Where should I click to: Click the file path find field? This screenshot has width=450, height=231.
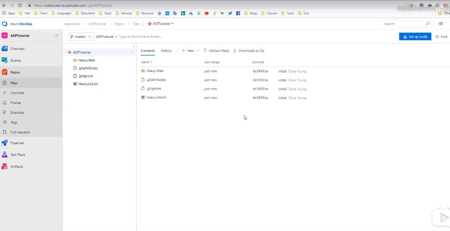[141, 37]
